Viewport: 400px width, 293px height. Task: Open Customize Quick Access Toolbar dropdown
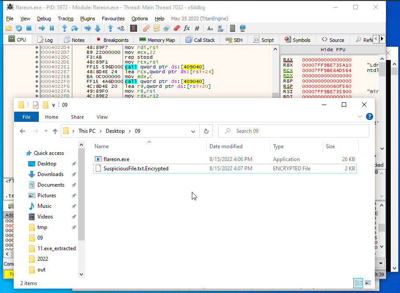[x=53, y=105]
